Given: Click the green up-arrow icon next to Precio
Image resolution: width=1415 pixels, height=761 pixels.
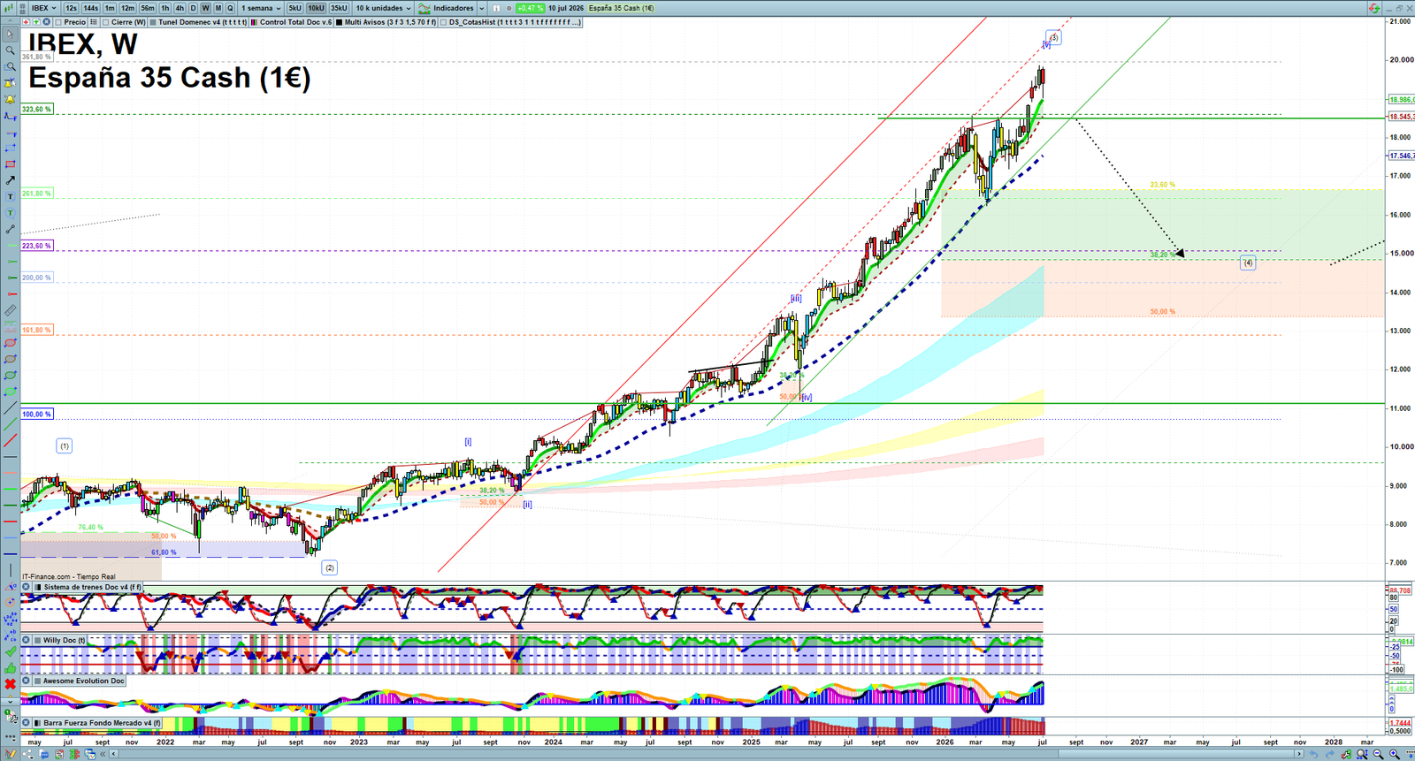Looking at the screenshot, I should click(36, 22).
